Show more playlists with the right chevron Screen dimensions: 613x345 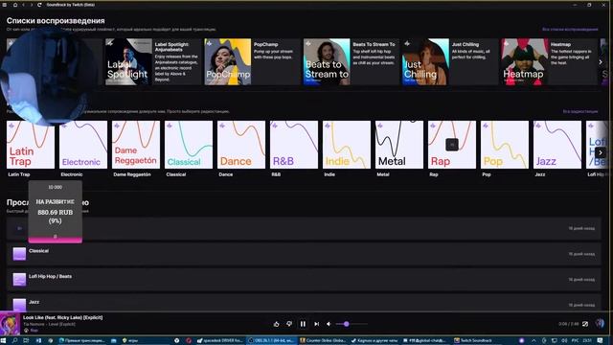tap(601, 61)
